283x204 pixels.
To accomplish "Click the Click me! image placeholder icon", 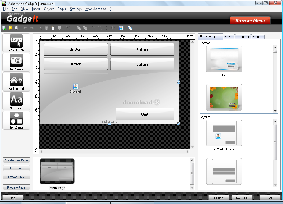I will (76, 87).
